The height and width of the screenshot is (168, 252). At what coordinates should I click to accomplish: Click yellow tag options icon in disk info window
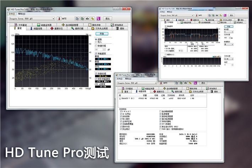tap(190, 83)
